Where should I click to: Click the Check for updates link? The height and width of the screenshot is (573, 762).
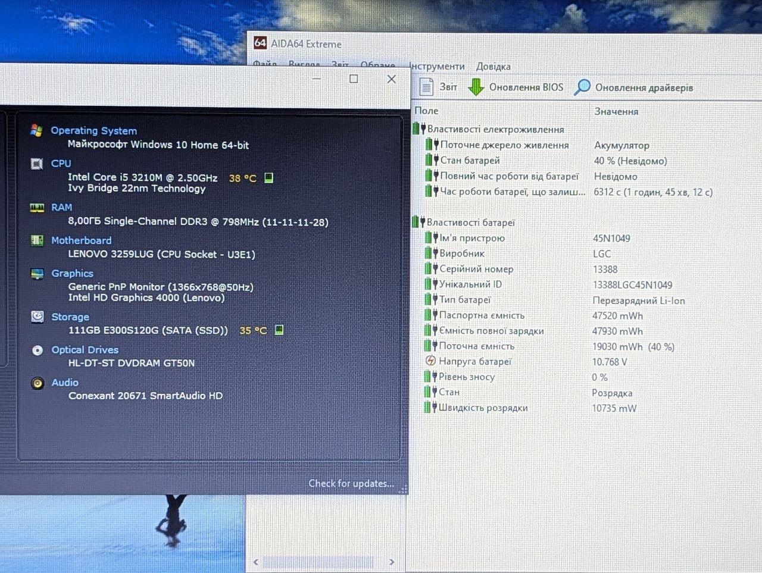351,483
